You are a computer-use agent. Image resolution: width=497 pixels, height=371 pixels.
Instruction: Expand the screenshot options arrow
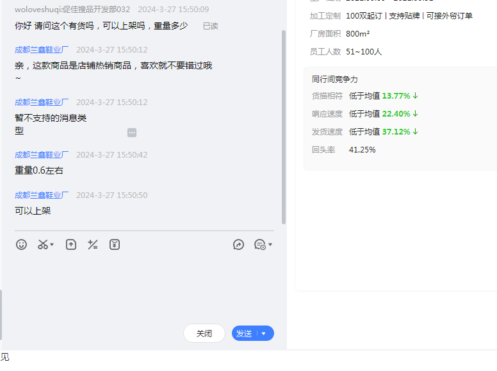pyautogui.click(x=52, y=245)
